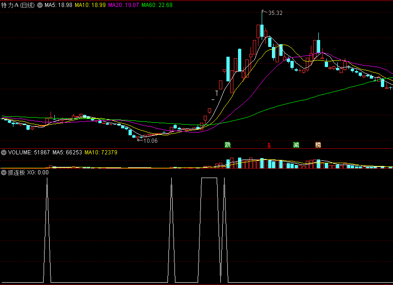Click the magenta MA20: 19.87 label

click(x=123, y=5)
